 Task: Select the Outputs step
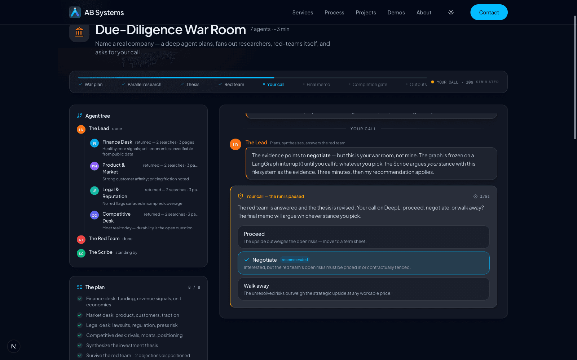coord(416,85)
